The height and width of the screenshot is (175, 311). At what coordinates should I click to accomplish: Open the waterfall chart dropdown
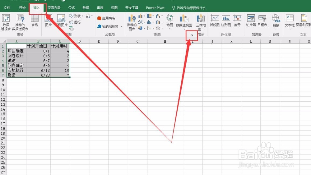tap(159, 16)
